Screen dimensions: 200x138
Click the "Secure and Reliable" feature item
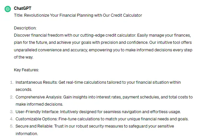tap(95, 126)
